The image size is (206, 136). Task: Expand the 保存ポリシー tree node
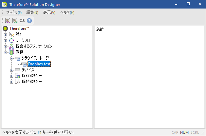(11, 76)
